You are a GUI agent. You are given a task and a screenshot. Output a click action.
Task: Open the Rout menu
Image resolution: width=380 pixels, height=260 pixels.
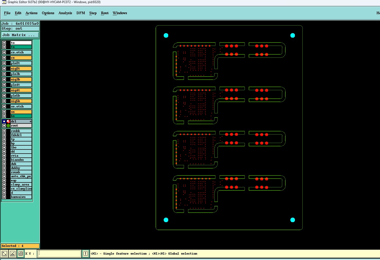tap(105, 13)
